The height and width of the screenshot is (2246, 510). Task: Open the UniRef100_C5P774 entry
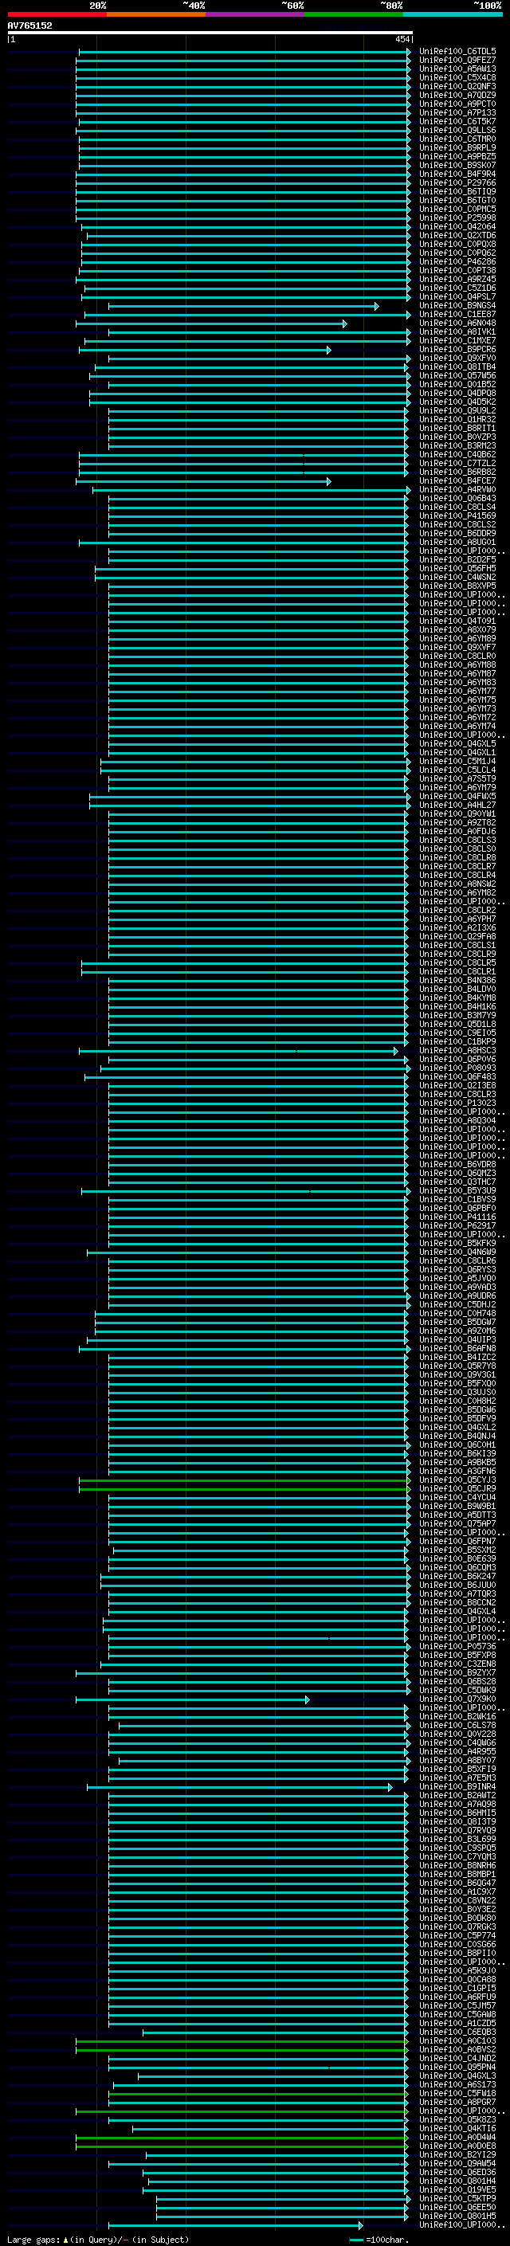pyautogui.click(x=457, y=1935)
